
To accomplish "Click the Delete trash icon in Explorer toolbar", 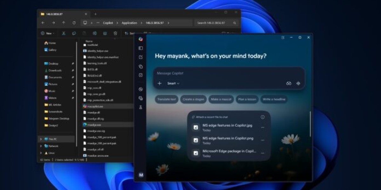I will (x=116, y=33).
